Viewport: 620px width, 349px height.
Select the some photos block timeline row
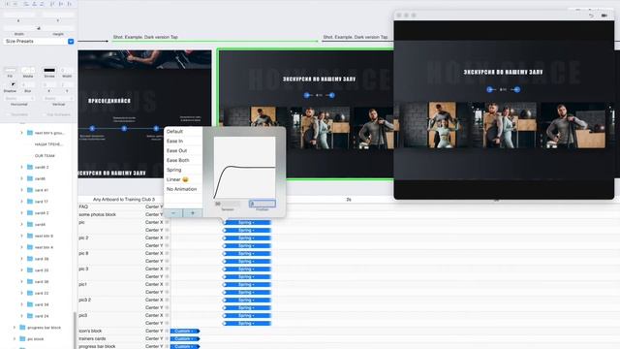pyautogui.click(x=97, y=214)
